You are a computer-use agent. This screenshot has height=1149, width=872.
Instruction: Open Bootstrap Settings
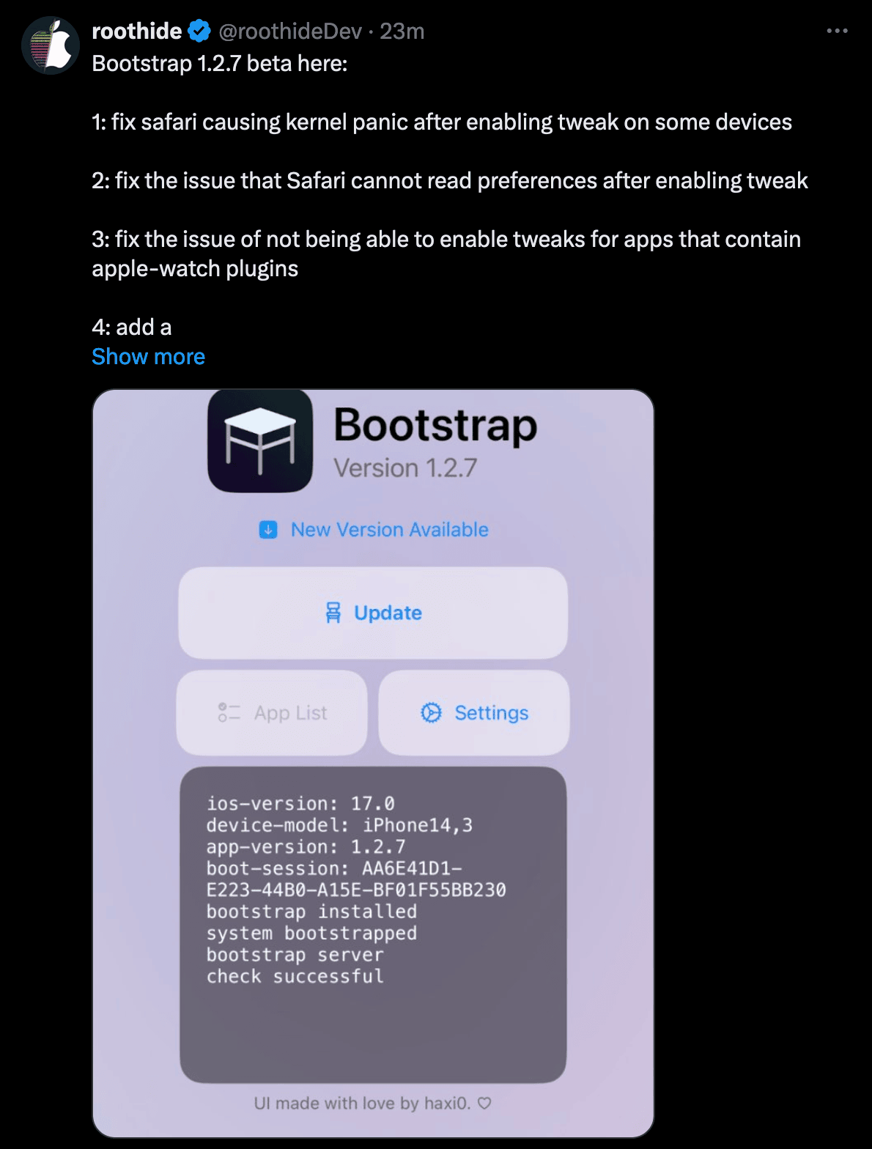pyautogui.click(x=473, y=712)
